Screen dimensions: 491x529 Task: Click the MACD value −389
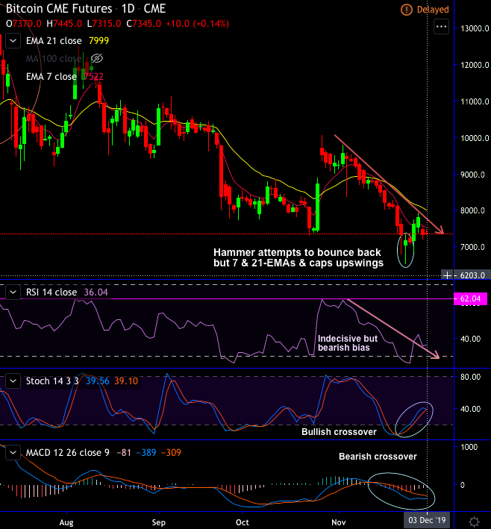(146, 452)
